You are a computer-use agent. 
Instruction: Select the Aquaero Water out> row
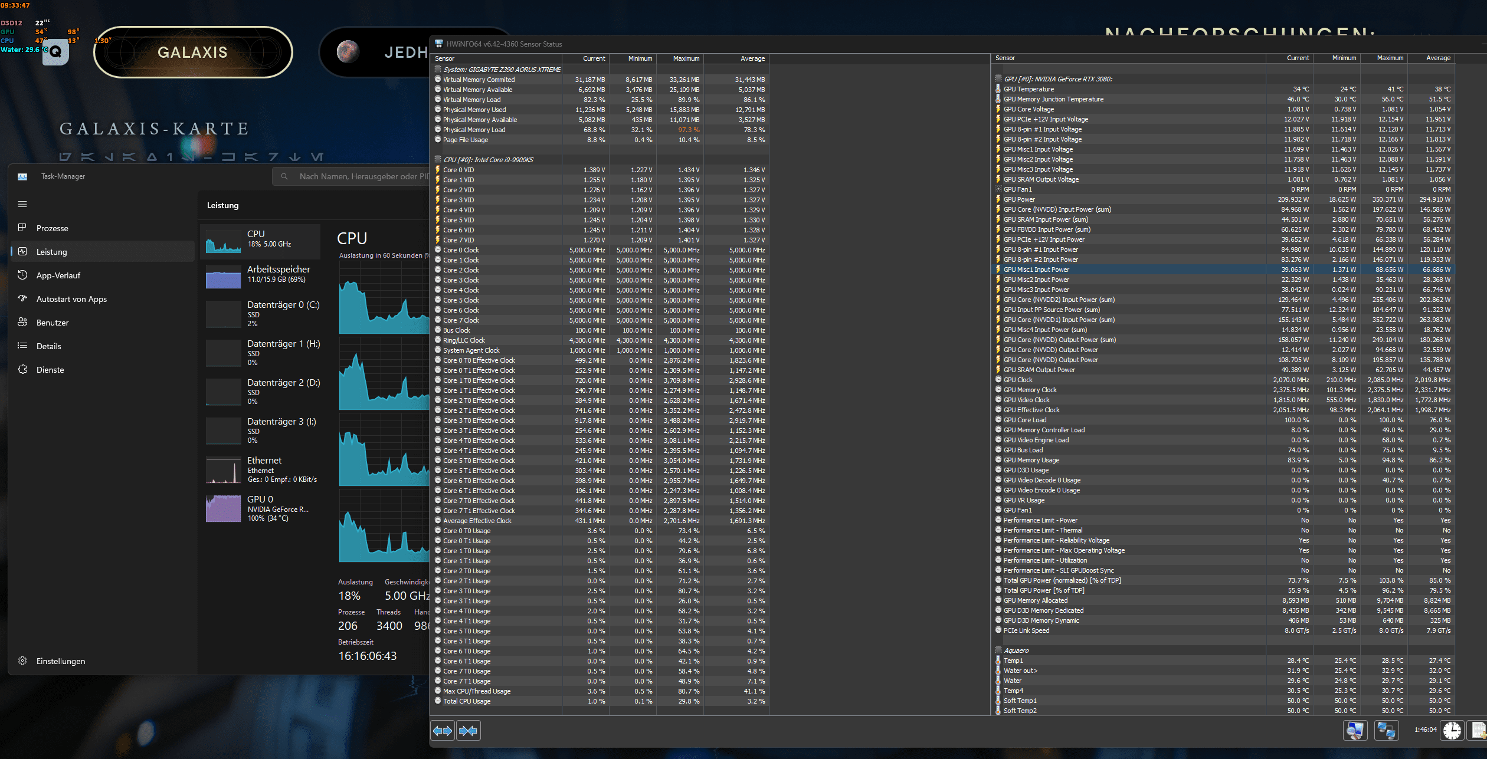coord(1223,671)
